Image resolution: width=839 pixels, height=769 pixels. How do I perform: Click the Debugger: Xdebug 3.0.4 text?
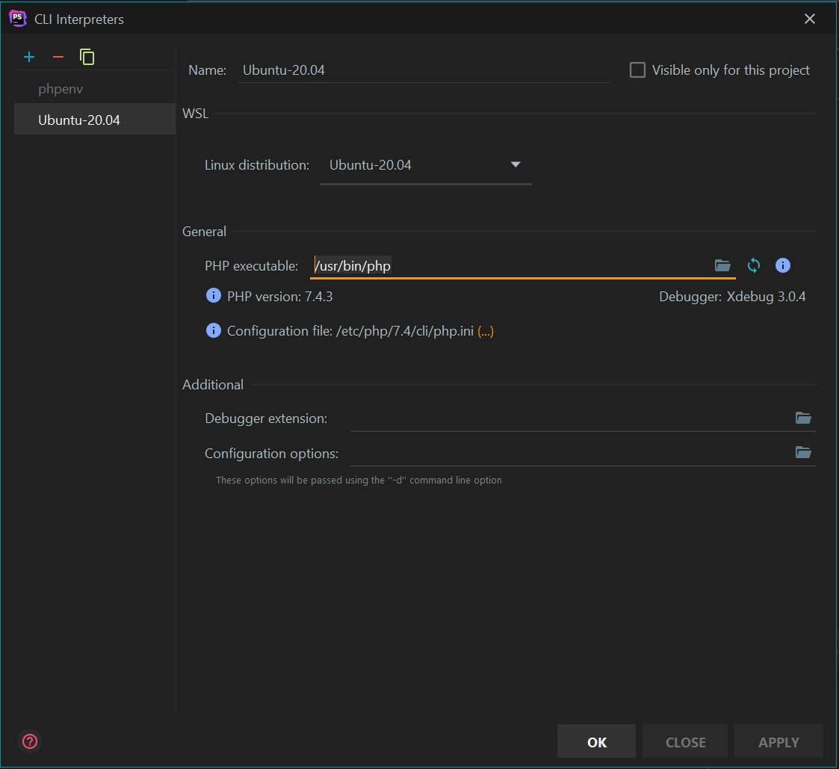click(732, 297)
